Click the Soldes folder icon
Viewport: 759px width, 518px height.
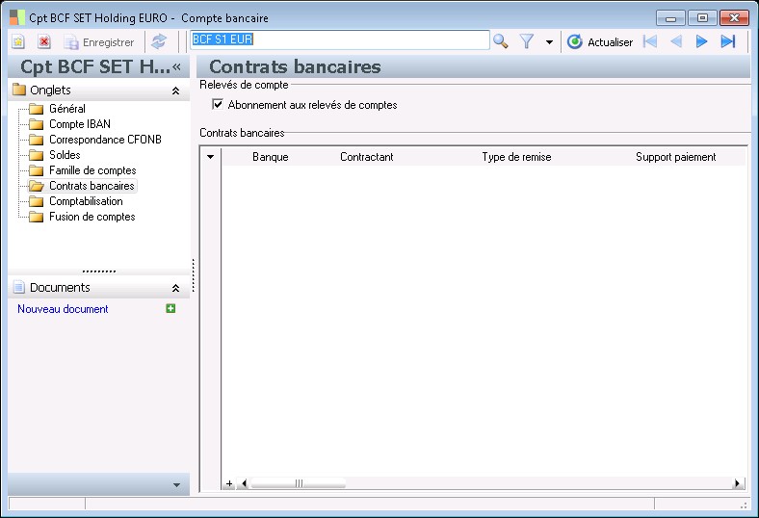[37, 155]
